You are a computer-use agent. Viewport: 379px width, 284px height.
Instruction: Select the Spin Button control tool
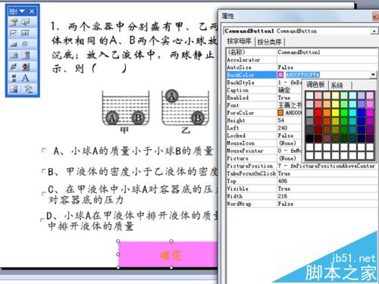coord(26,67)
